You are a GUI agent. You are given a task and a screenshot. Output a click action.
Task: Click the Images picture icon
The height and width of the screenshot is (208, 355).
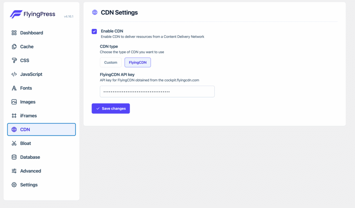tap(14, 102)
